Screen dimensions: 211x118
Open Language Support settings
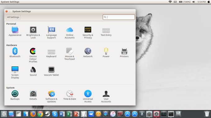tap(51, 33)
